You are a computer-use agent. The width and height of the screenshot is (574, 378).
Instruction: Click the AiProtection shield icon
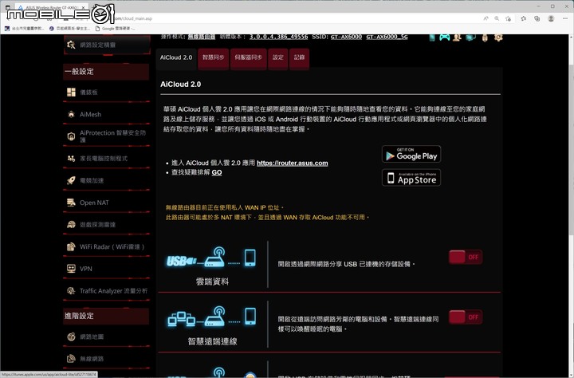(x=71, y=136)
